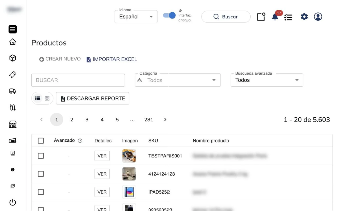Jump to last page 281

point(149,120)
